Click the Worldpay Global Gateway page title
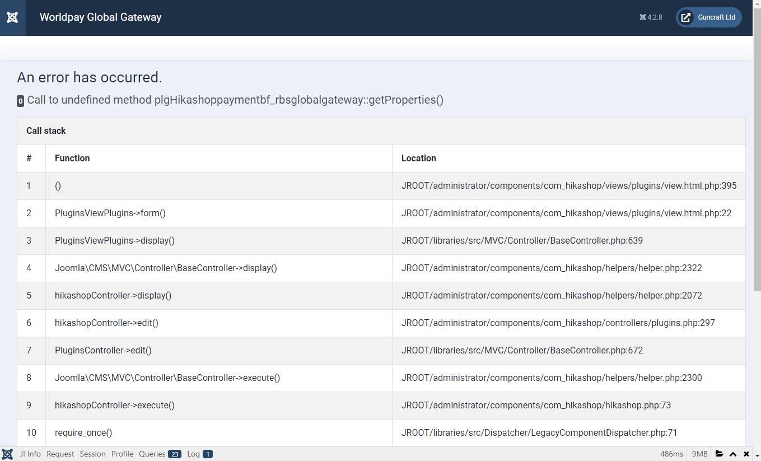 point(101,17)
